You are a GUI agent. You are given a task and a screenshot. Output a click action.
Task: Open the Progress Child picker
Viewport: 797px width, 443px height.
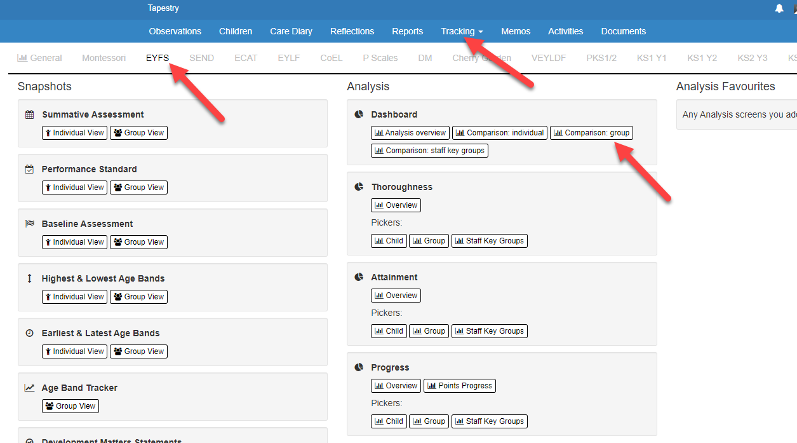(389, 421)
